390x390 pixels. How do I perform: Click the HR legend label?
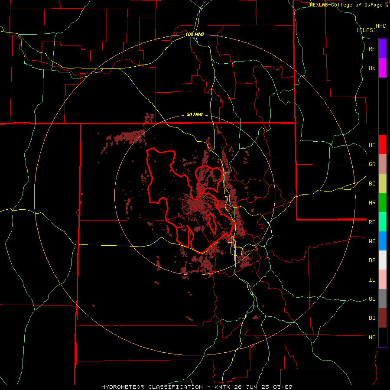372,203
